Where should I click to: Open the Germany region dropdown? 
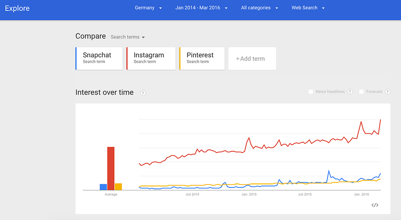(x=148, y=8)
